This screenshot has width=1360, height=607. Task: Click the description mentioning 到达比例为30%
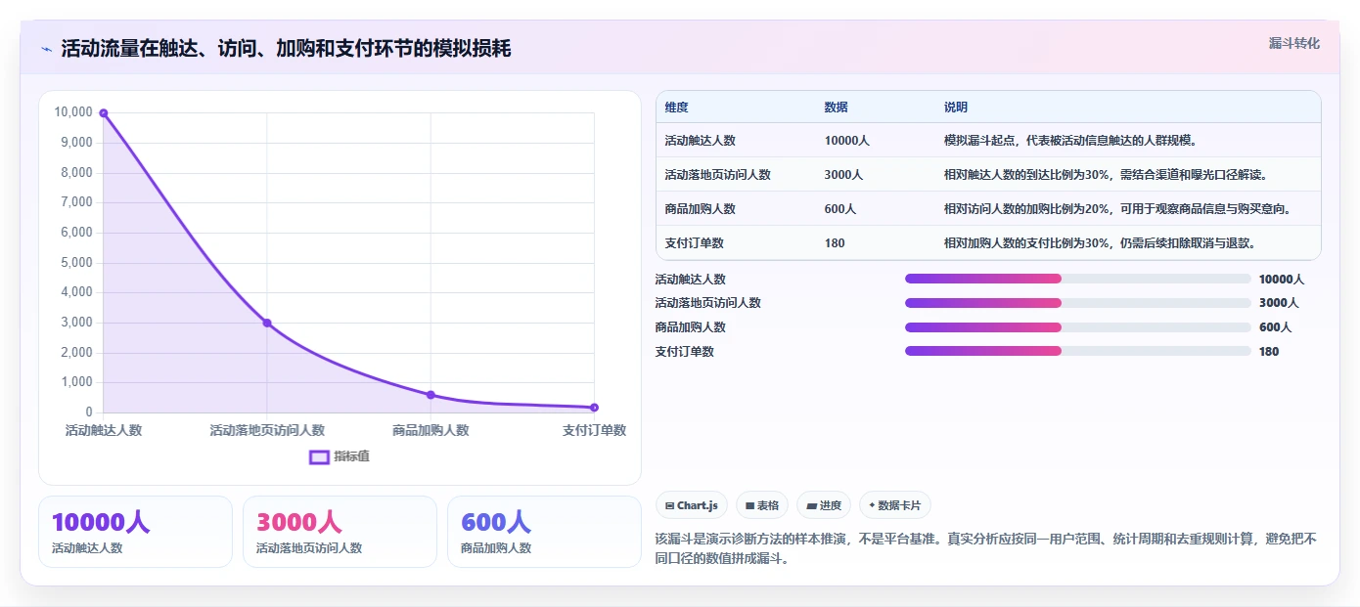1106,175
